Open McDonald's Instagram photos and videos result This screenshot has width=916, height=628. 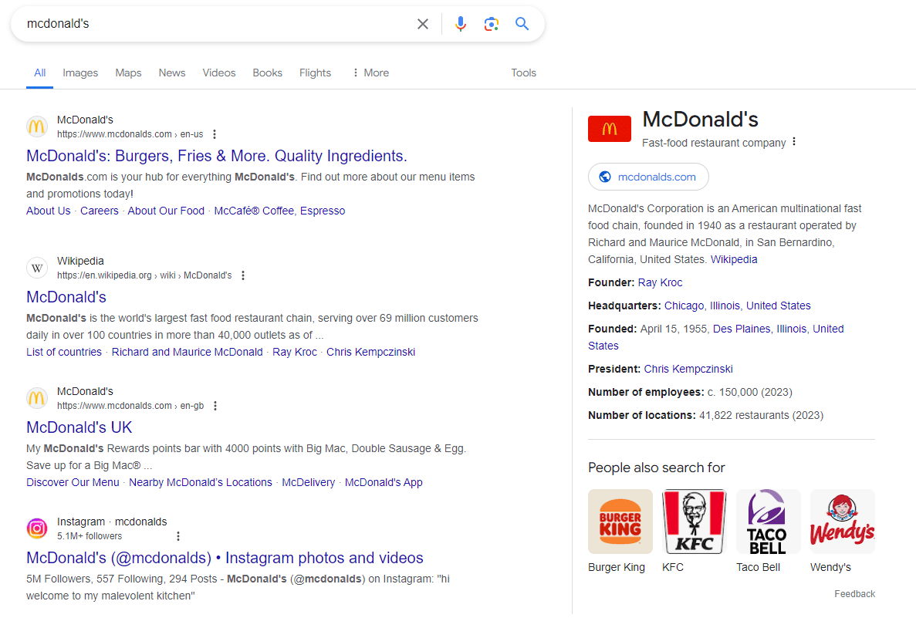click(225, 558)
